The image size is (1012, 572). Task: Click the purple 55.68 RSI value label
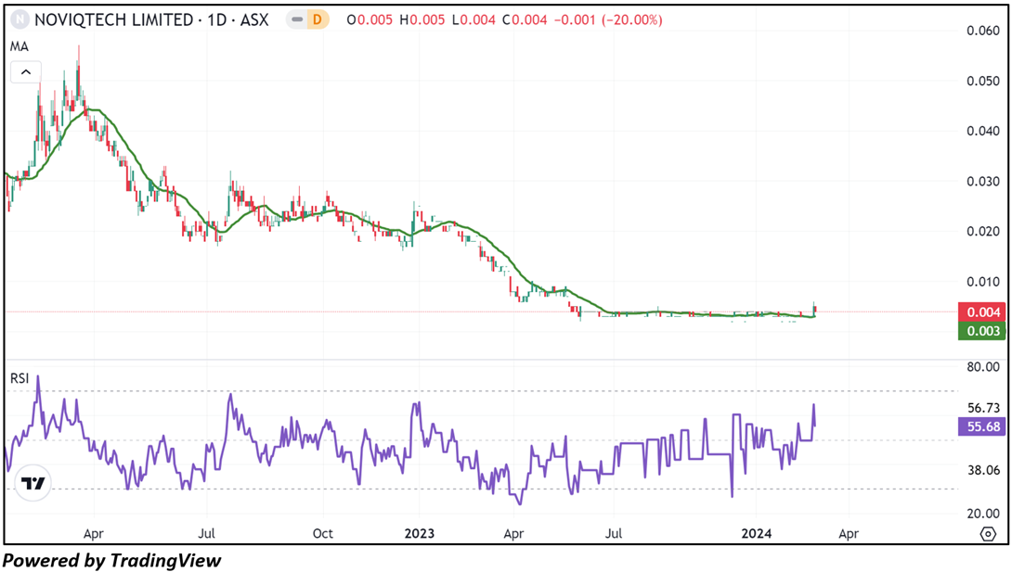tap(981, 426)
